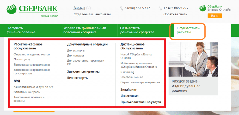Screen dimensions: 239x115
Task: Open Бизнес-карты link
Action: coord(78,78)
